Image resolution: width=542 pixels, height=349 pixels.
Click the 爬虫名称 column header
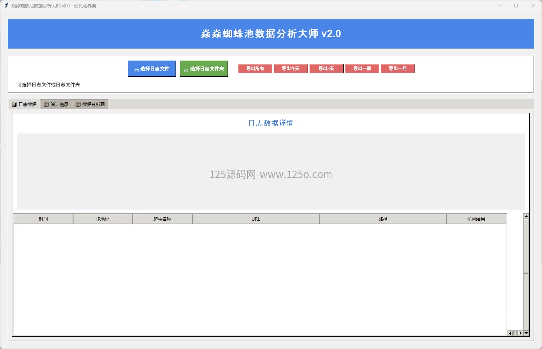tap(162, 219)
